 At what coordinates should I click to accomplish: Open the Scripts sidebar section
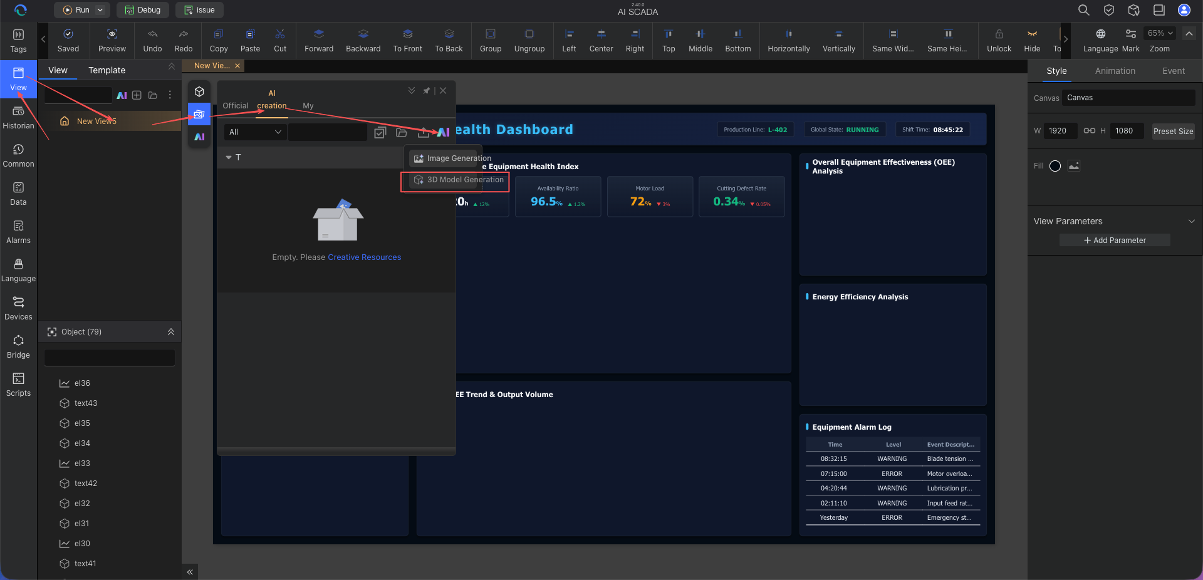tap(18, 385)
